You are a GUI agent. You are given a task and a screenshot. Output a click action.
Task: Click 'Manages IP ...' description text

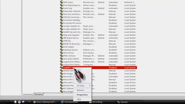click(89, 56)
